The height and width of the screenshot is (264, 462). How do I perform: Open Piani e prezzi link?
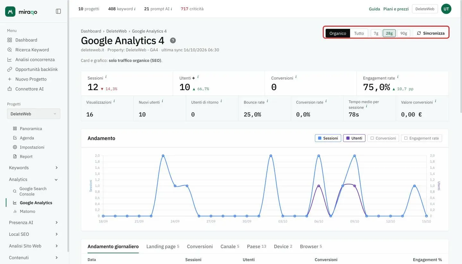396,9
